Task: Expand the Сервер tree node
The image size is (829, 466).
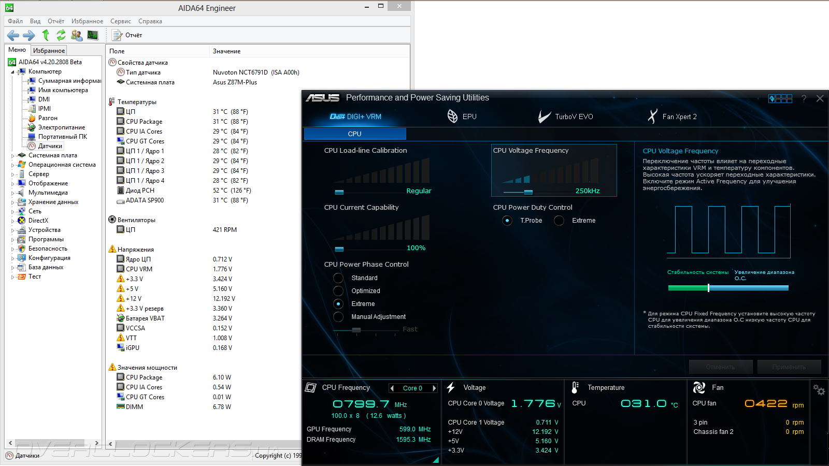Action: (12, 174)
